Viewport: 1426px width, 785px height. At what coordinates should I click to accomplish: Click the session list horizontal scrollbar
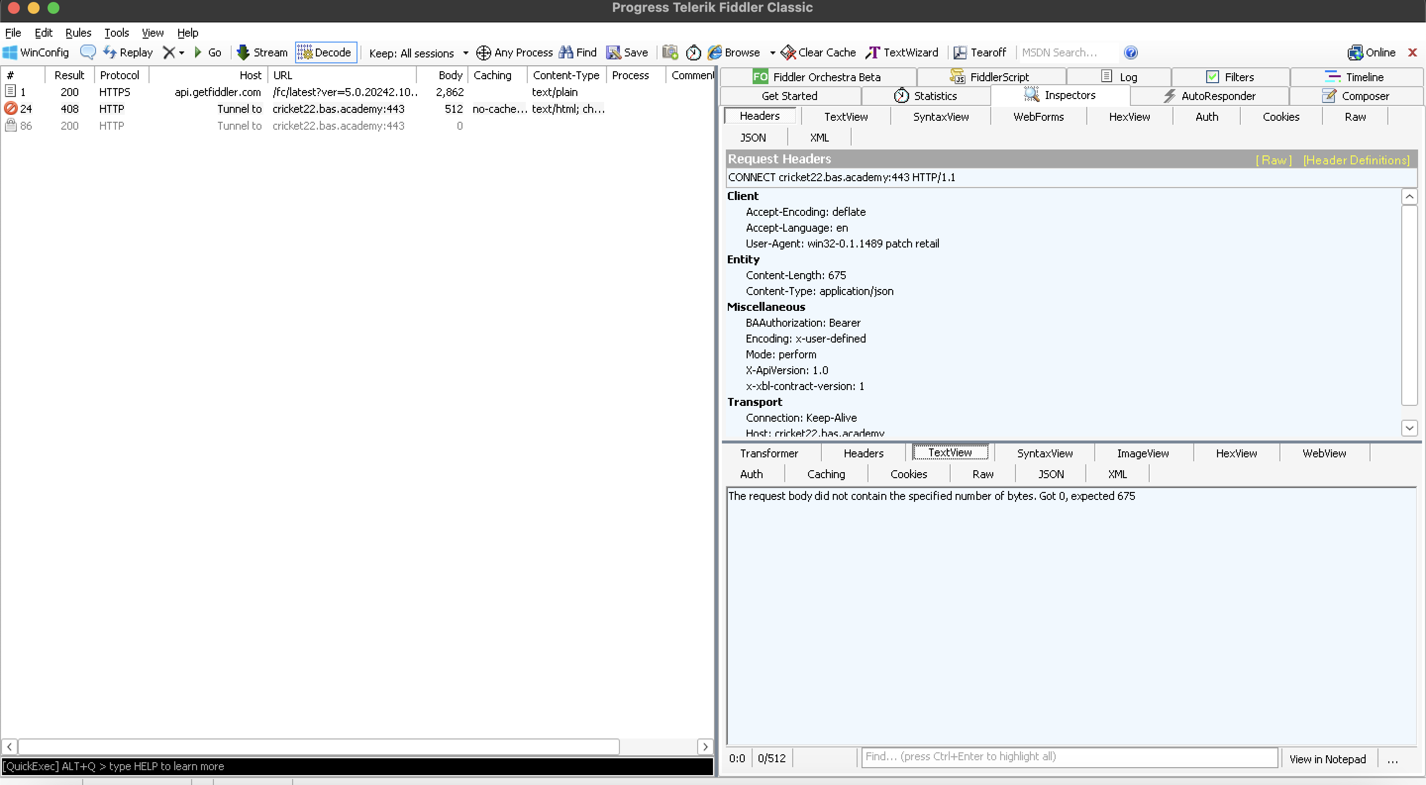(x=318, y=746)
